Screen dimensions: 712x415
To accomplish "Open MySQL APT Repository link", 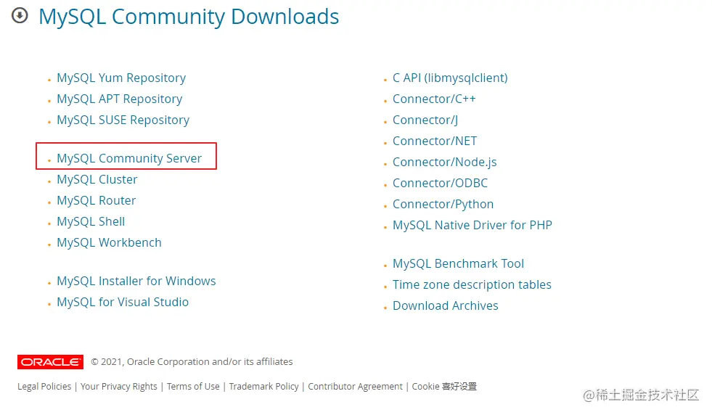I will click(120, 99).
